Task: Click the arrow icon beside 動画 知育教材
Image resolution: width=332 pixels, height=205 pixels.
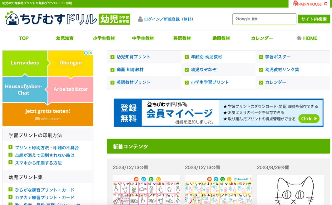Action: [113, 70]
